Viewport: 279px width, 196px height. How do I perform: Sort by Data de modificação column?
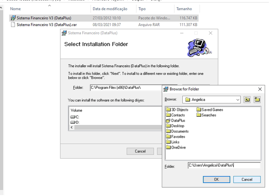click(114, 9)
